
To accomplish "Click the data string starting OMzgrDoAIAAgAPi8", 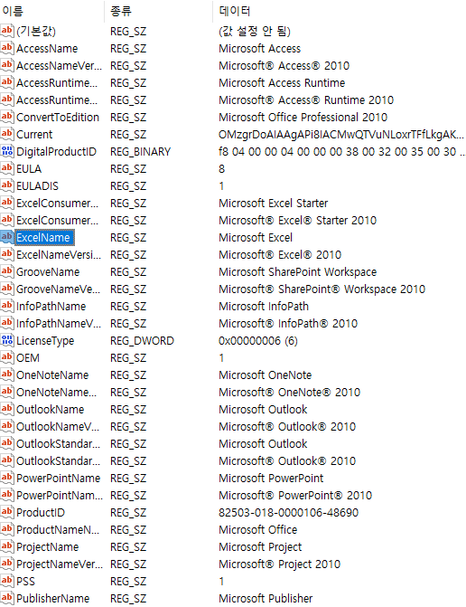I will point(341,134).
